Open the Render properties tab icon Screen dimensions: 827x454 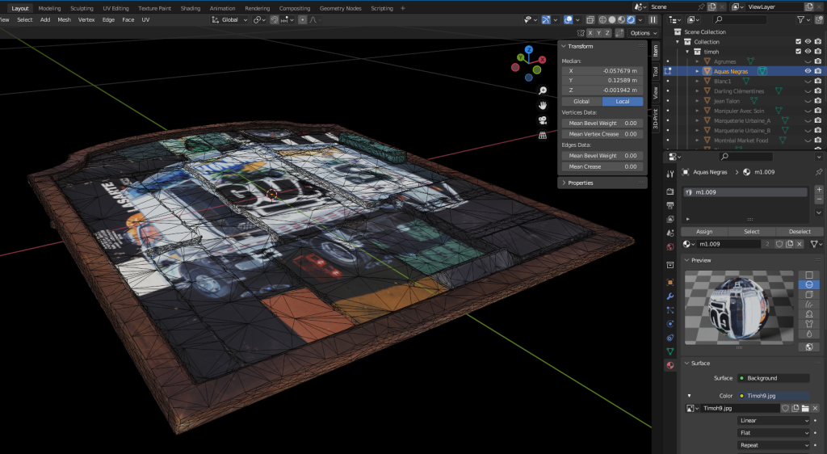670,191
